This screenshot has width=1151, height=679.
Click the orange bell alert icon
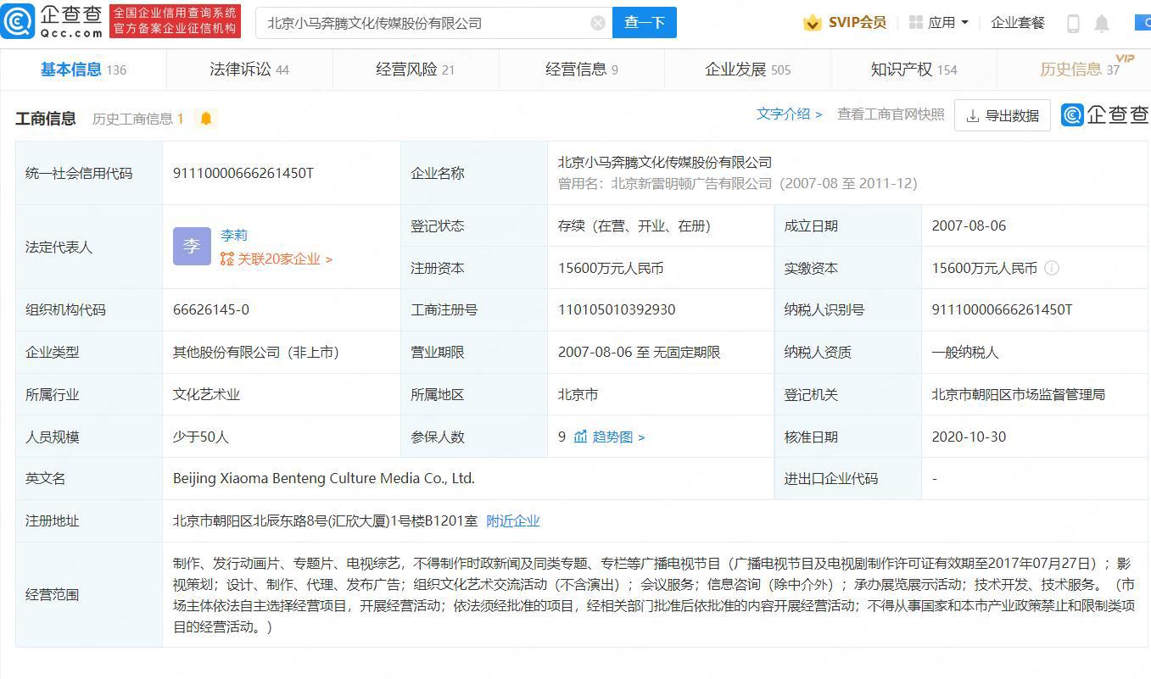205,119
